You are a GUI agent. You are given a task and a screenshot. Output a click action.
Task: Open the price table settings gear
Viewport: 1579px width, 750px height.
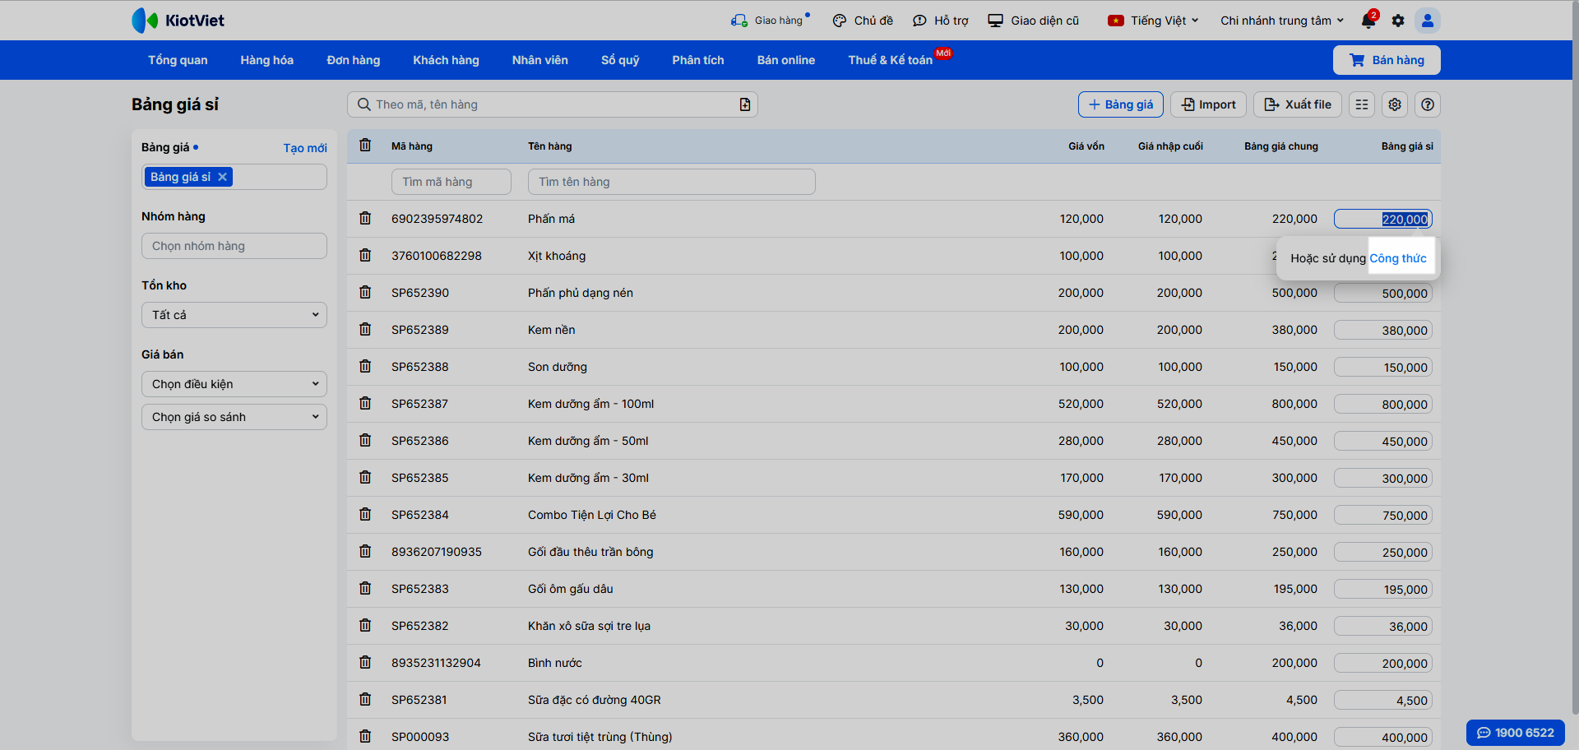(x=1395, y=104)
